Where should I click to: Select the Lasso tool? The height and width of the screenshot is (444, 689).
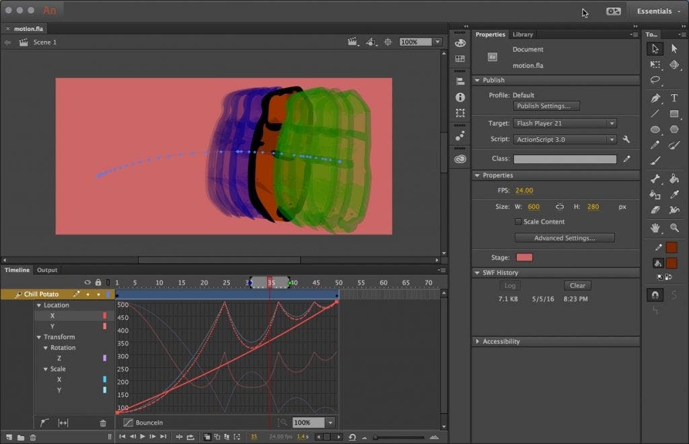point(654,78)
